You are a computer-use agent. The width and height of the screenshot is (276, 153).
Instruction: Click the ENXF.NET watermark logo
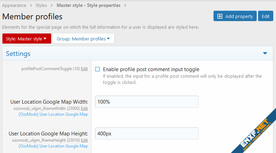pos(254,131)
